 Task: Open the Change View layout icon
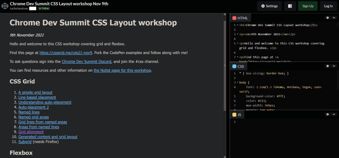tap(290, 6)
